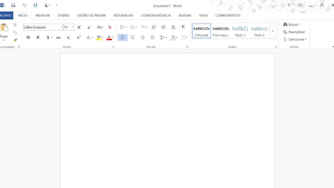The image size is (334, 188).
Task: Paste with the Pegar clipboard icon
Action: (4, 28)
